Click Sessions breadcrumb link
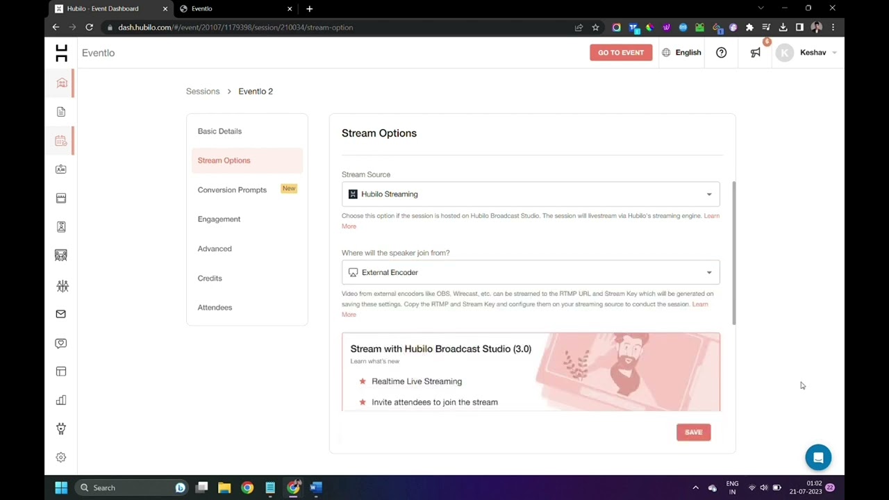 click(x=203, y=92)
